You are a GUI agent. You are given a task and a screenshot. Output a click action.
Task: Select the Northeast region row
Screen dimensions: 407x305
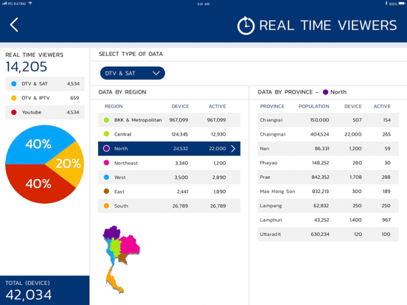(x=170, y=163)
